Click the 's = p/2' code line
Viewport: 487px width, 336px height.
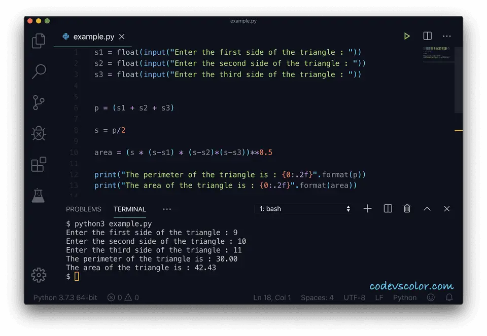[110, 130]
